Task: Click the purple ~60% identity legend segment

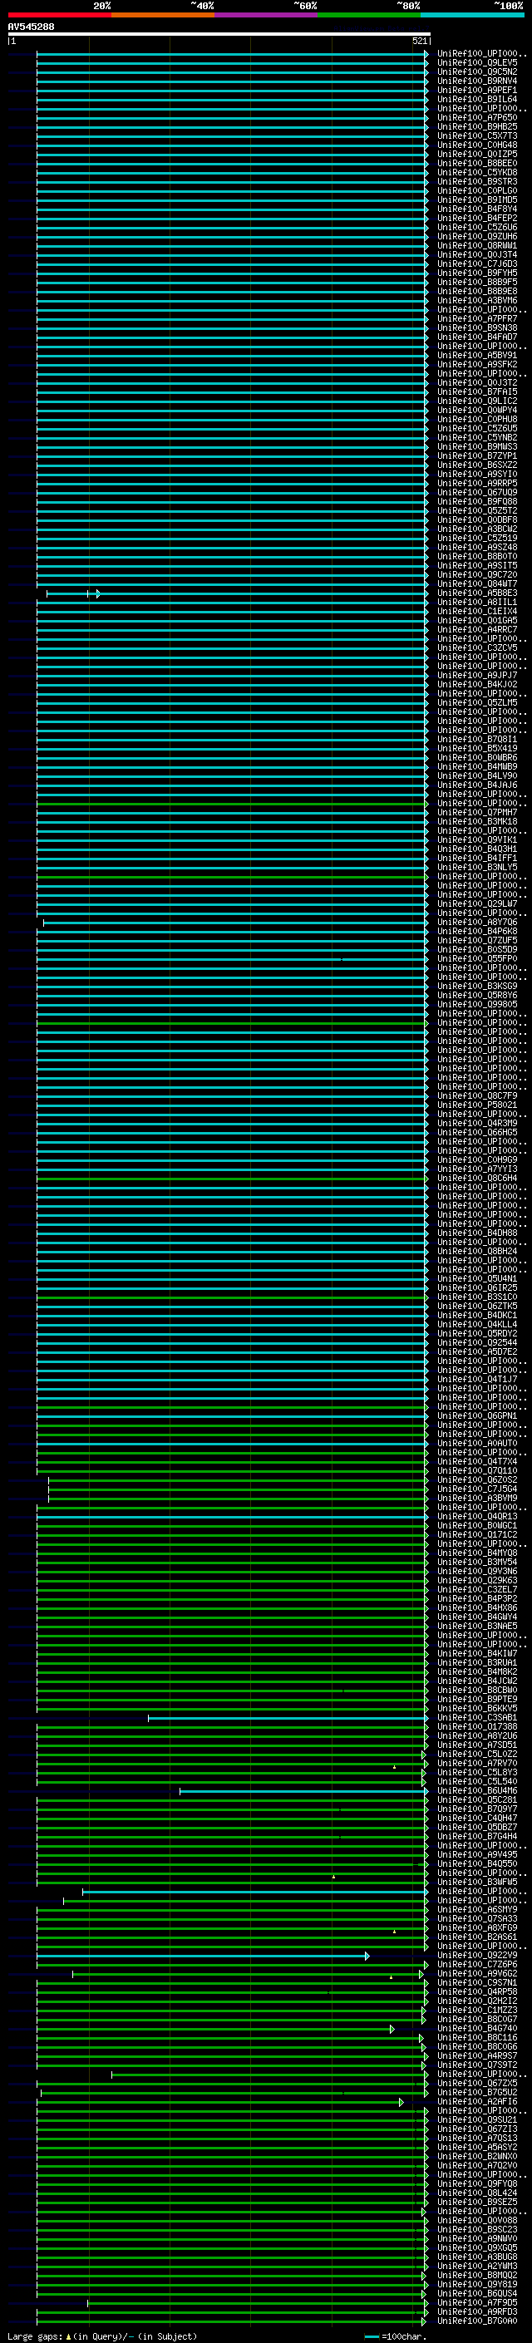Action: tap(267, 15)
